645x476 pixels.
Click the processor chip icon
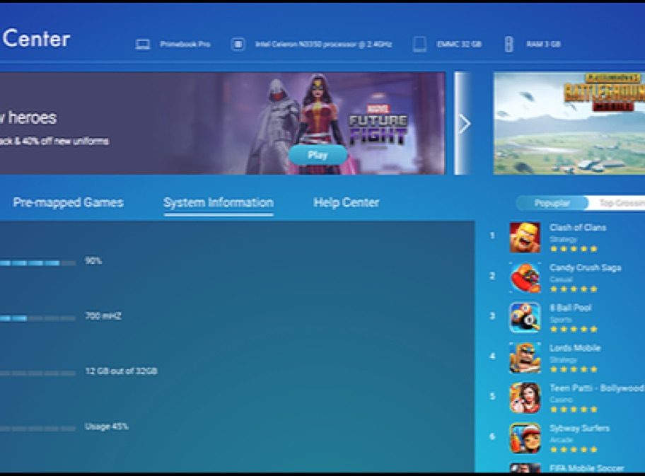pyautogui.click(x=238, y=45)
